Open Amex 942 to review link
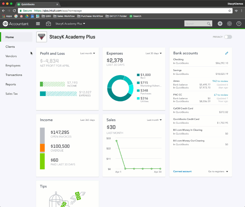245x207 pixels. click(220, 81)
